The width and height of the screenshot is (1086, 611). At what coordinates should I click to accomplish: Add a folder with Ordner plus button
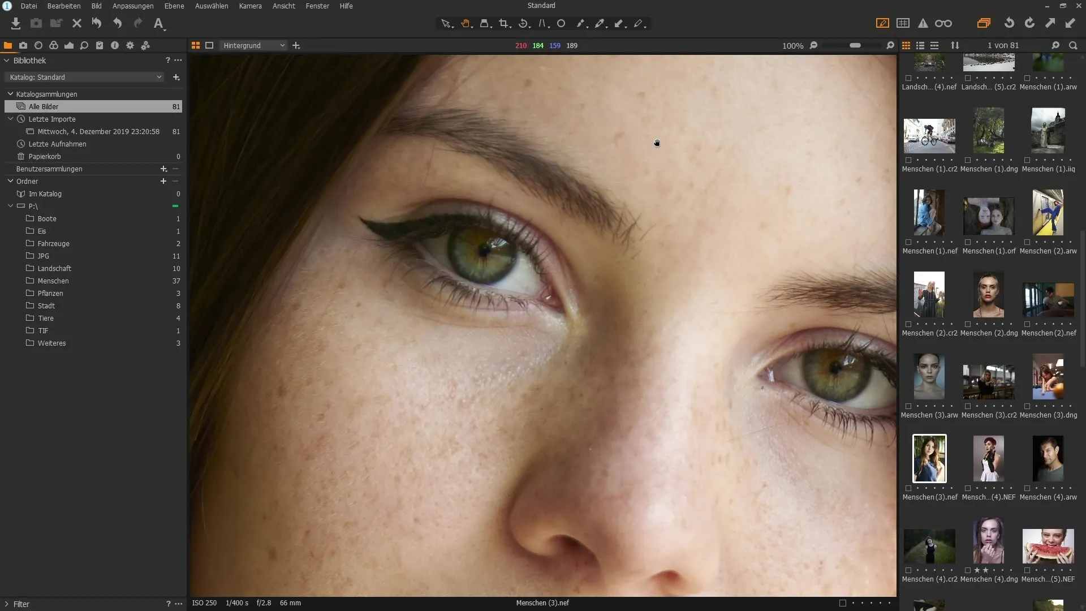(163, 181)
